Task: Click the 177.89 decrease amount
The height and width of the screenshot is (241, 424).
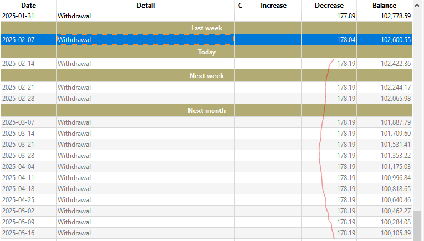Action: pos(346,16)
